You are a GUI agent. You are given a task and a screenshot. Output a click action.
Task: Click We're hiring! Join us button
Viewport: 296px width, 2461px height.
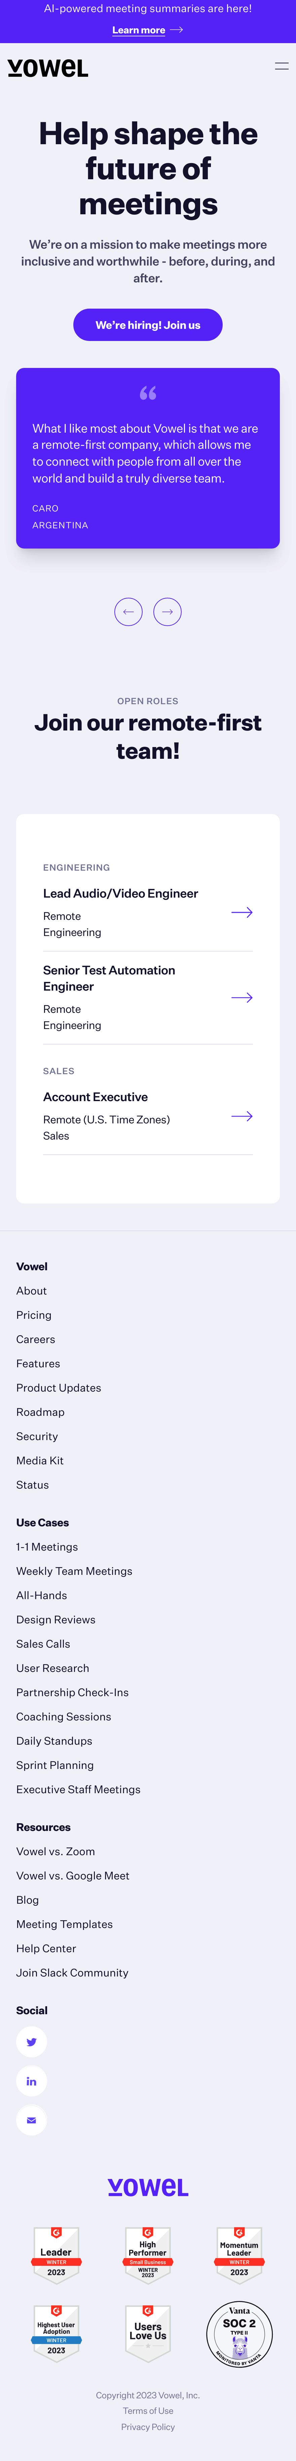148,325
